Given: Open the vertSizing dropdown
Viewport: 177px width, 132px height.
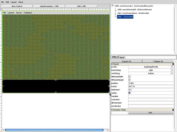Looking at the screenshot, I should point(172,74).
